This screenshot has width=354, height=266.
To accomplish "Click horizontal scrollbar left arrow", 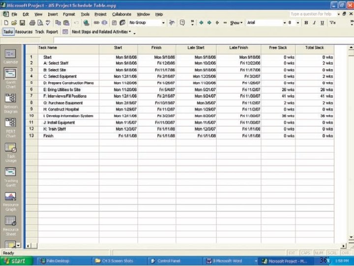I will pos(28,246).
